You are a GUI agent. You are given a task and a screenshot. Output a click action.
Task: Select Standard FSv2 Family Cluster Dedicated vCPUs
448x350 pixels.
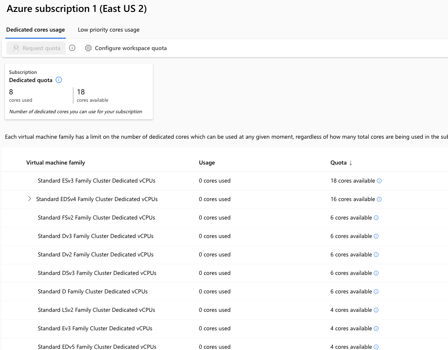coord(96,217)
